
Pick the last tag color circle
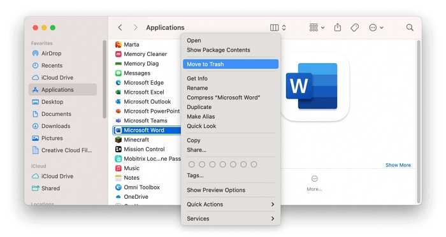pos(254,164)
